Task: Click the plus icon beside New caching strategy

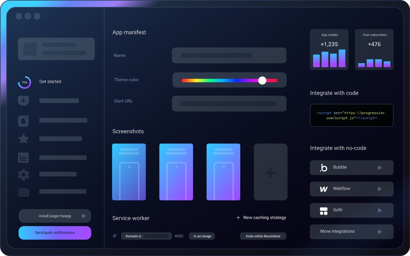Action: pyautogui.click(x=238, y=217)
